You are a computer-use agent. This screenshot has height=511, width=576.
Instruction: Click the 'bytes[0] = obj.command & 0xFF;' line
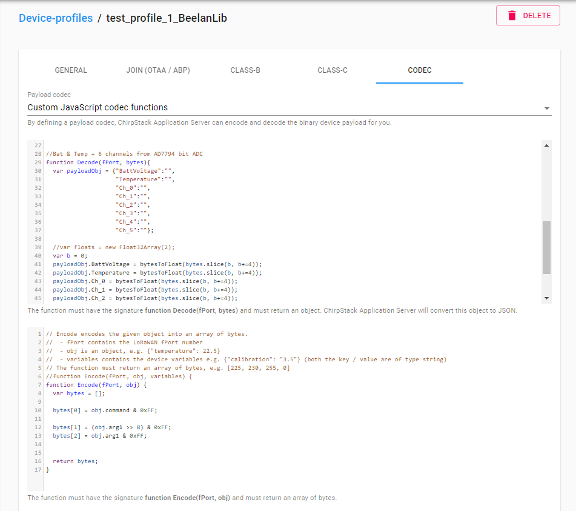point(105,410)
